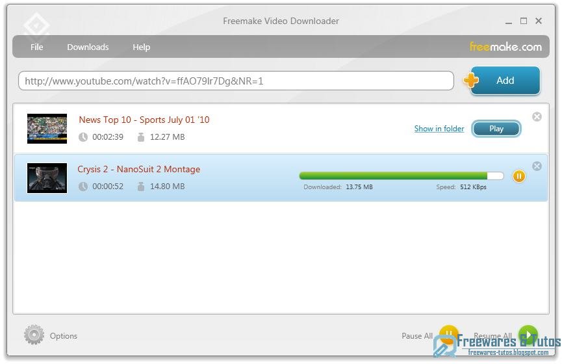
Task: Click the clock icon next to 00:02:39
Action: 83,137
